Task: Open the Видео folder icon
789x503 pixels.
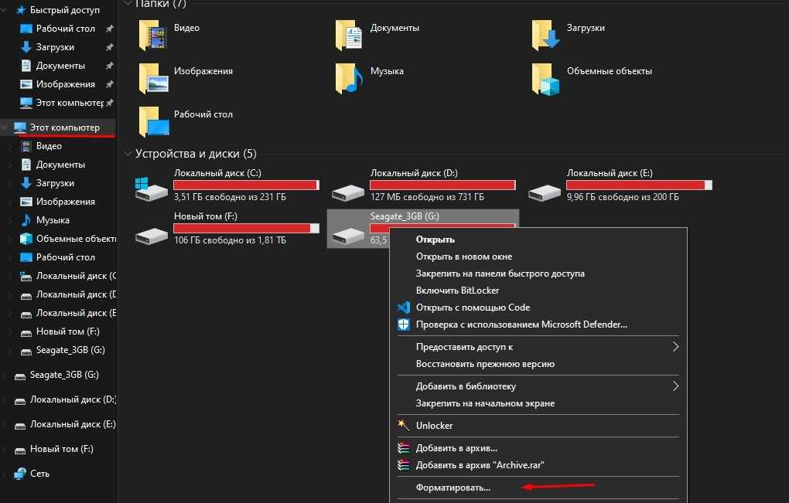Action: [153, 36]
